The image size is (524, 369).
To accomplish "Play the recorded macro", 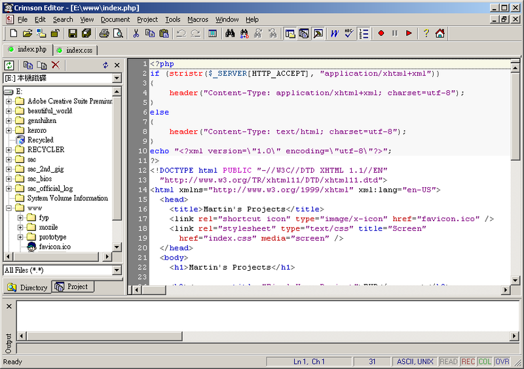I will coord(409,33).
